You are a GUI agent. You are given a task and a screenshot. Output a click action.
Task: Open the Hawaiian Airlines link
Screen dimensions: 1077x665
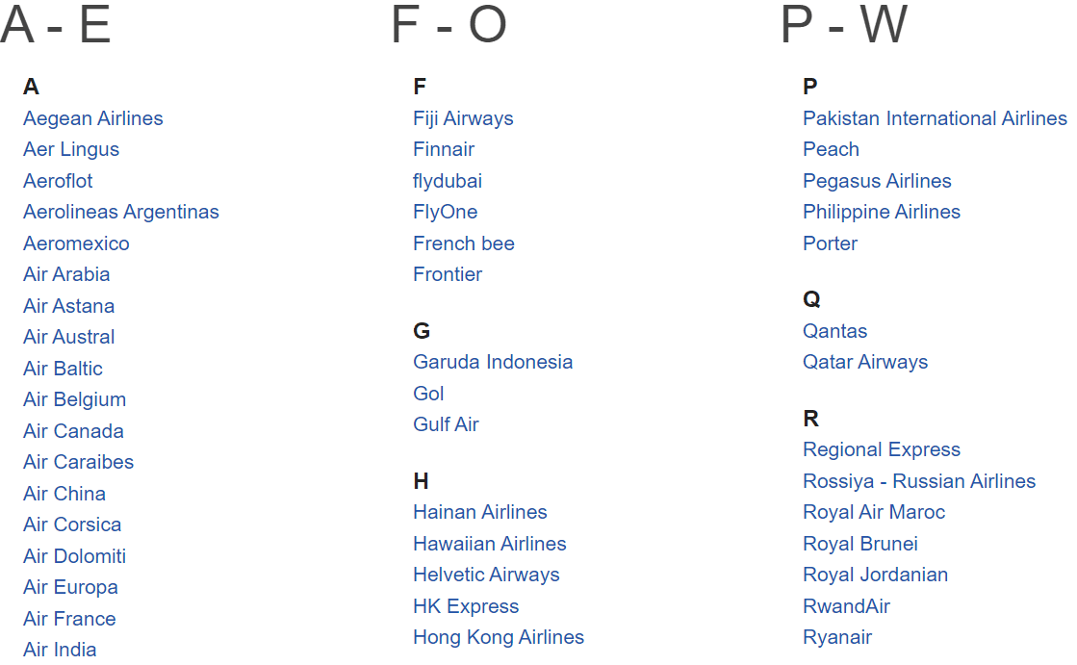coord(490,544)
